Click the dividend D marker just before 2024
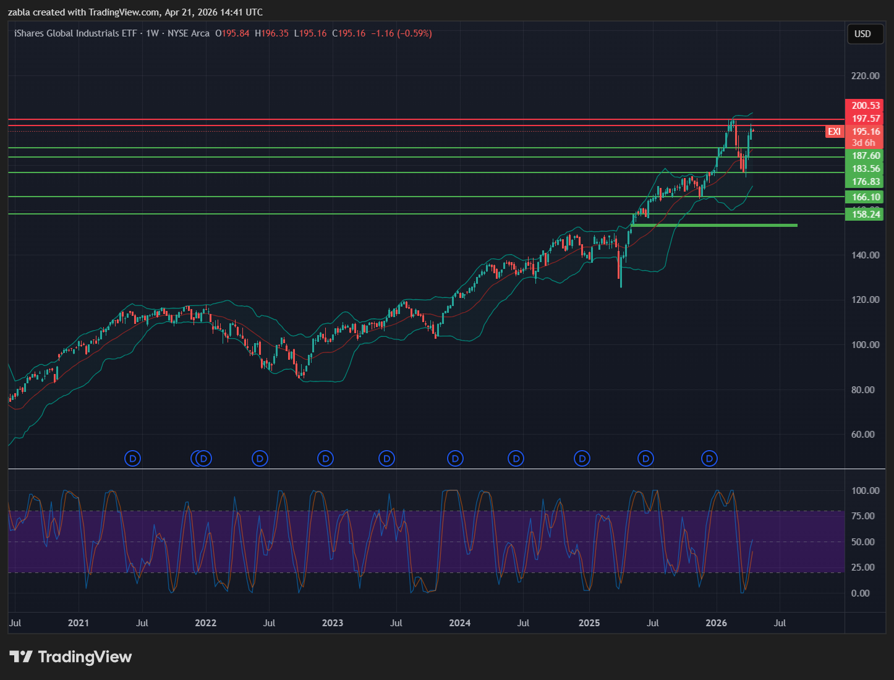Screen dimensions: 894x680 455,459
